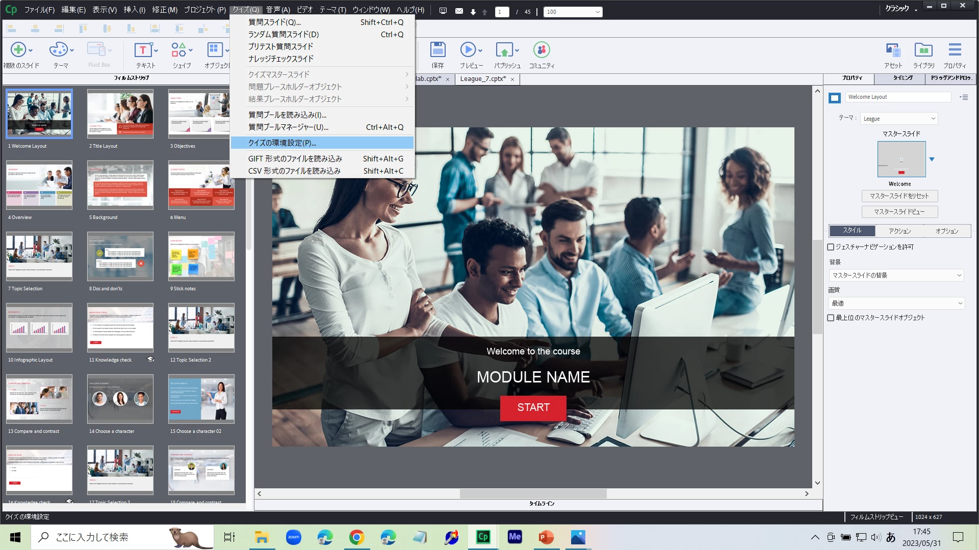Click the Text (テキスト) tool icon
The image size is (979, 550).
click(143, 50)
